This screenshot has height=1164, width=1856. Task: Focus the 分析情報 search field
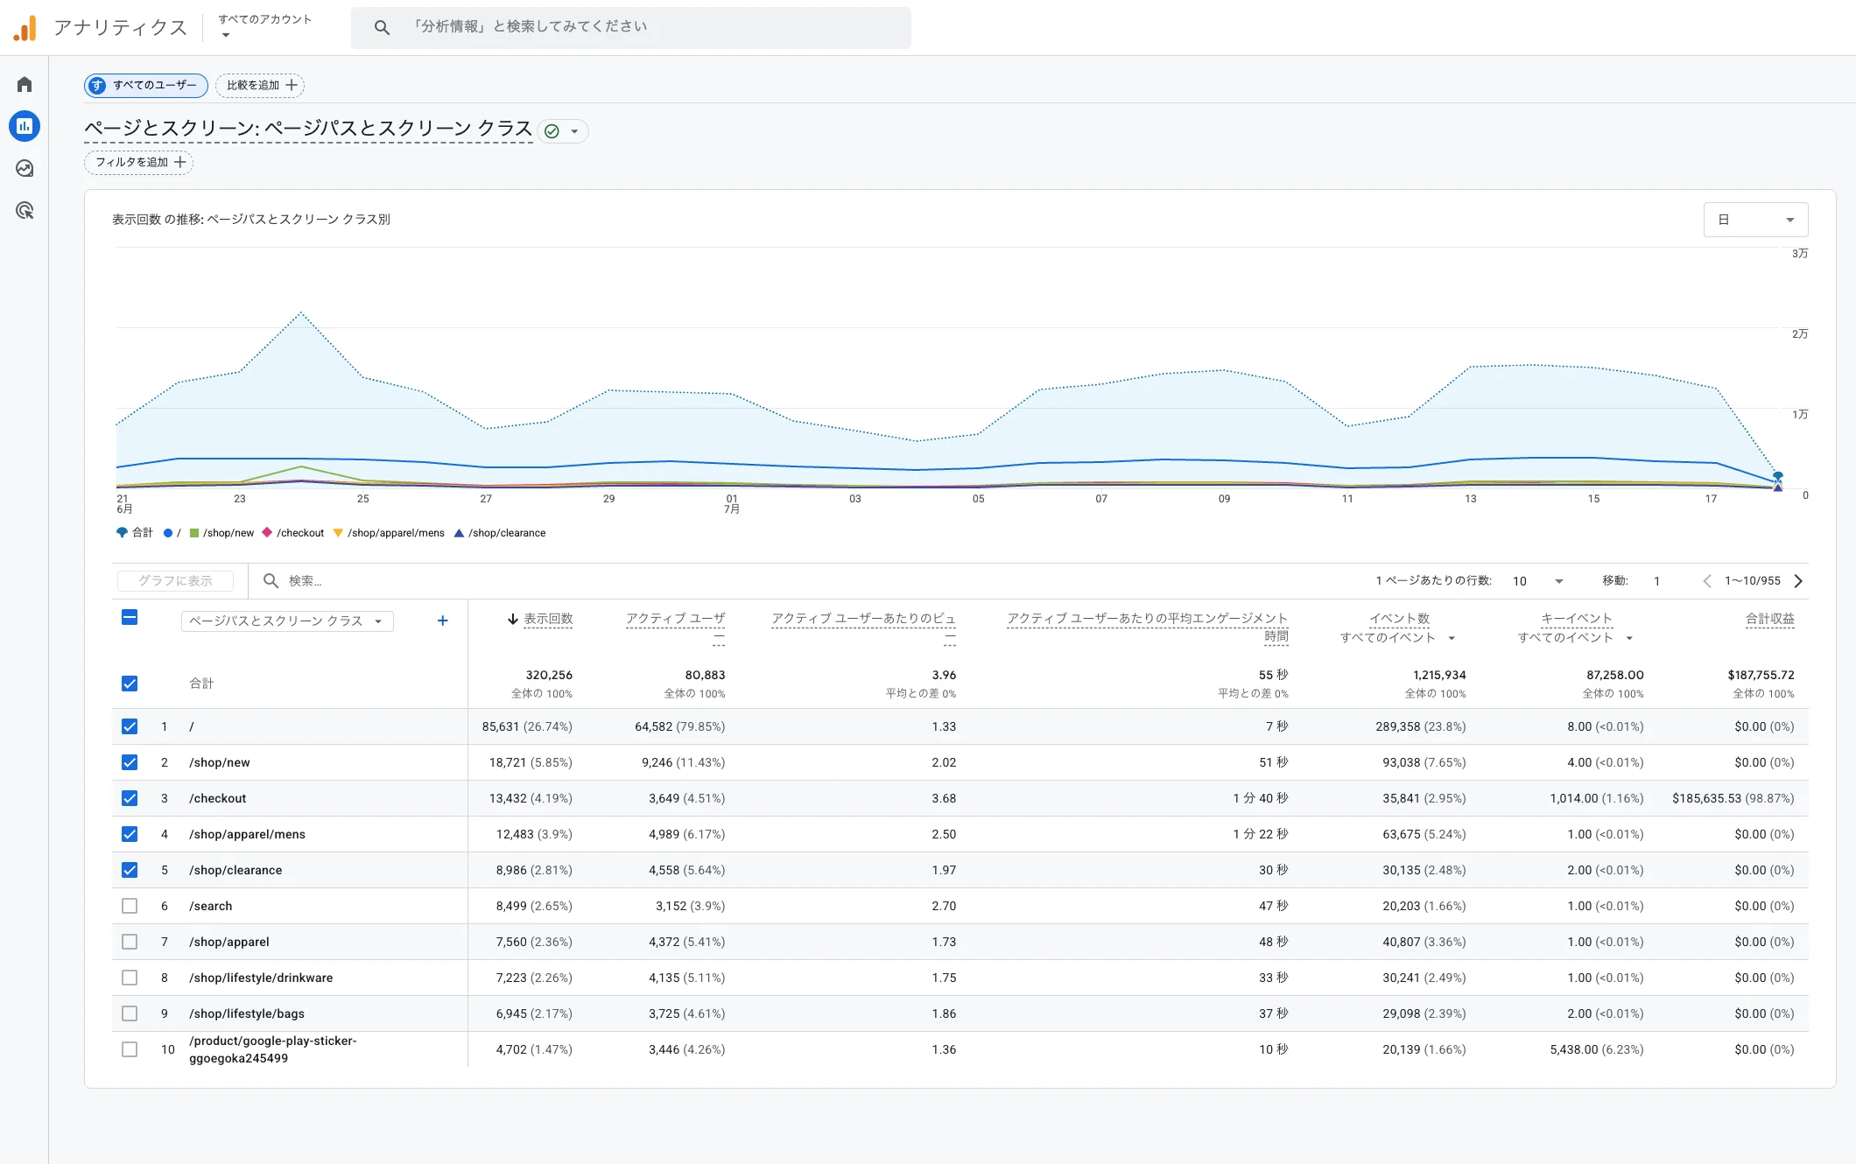pos(630,27)
